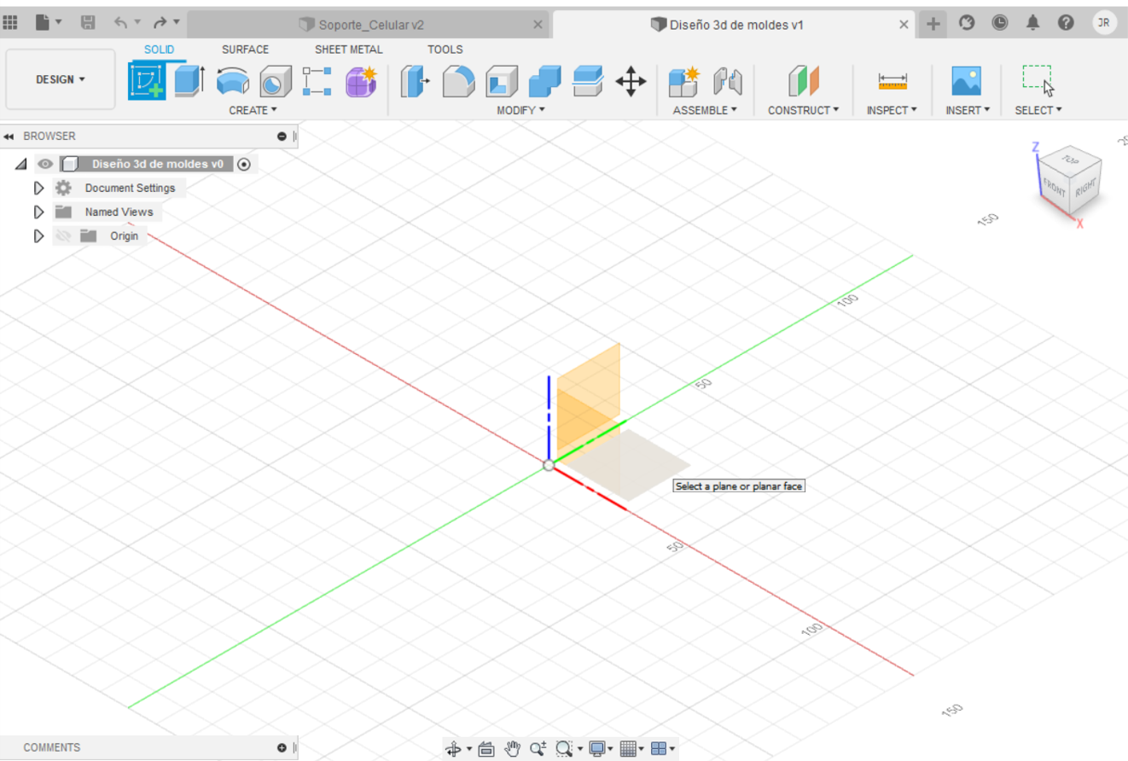1128x761 pixels.
Task: Click the Zoom Window magnifier icon
Action: 563,749
